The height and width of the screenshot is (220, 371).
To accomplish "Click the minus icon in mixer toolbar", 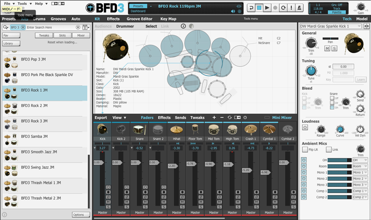I will point(222,118).
